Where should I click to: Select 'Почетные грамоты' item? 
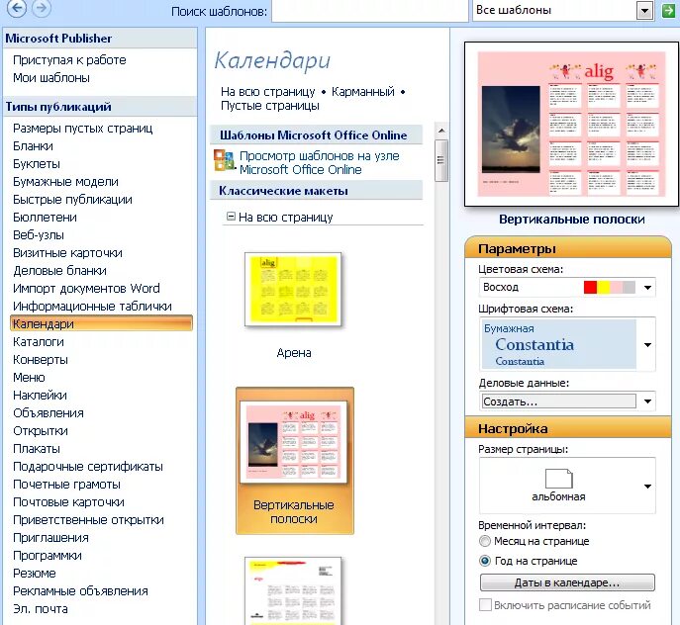click(x=66, y=484)
